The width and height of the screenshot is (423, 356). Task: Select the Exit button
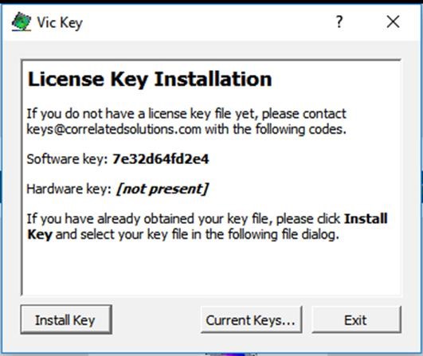click(357, 320)
